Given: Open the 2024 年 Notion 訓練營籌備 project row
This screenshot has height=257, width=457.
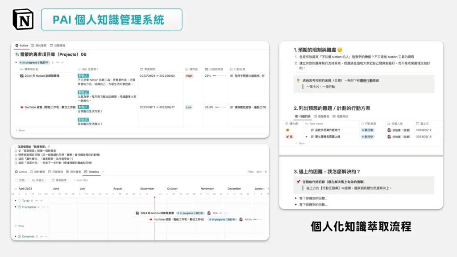Looking at the screenshot, I should click(42, 76).
